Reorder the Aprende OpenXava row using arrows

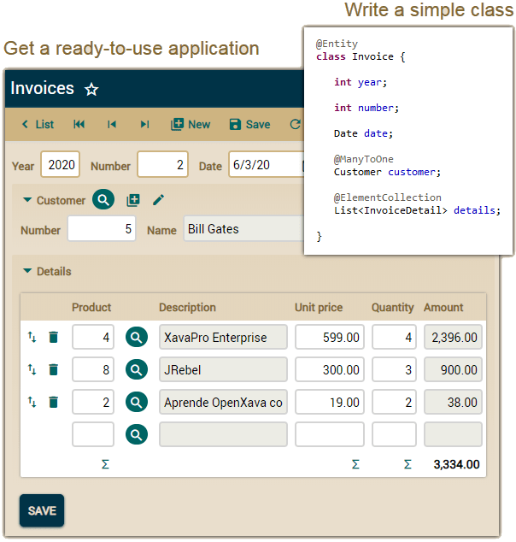tap(32, 402)
